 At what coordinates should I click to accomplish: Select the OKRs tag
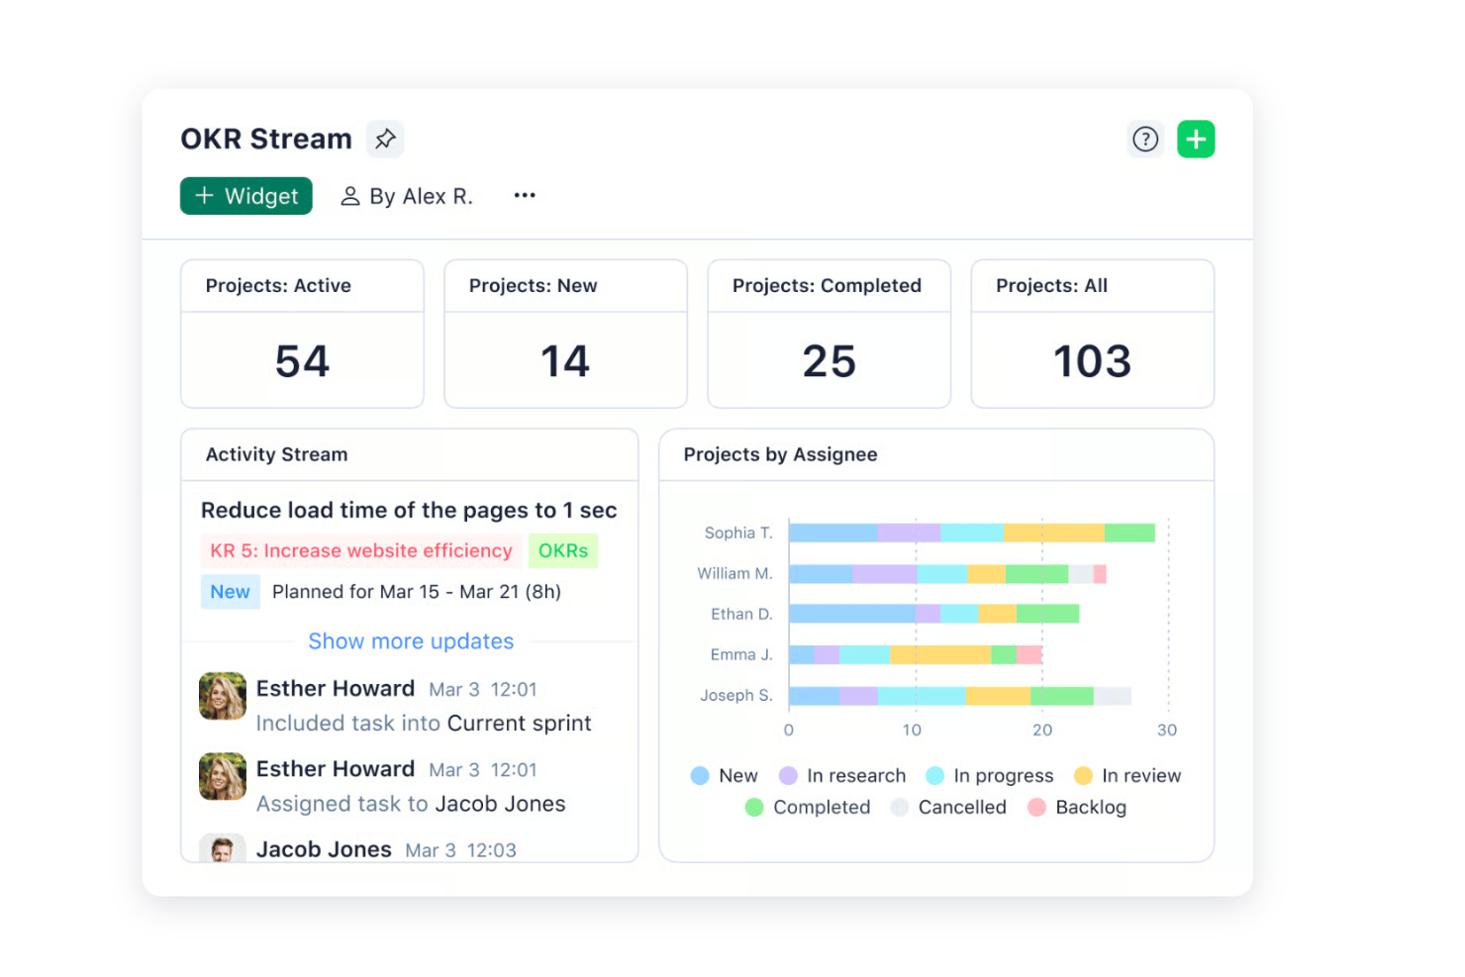563,550
